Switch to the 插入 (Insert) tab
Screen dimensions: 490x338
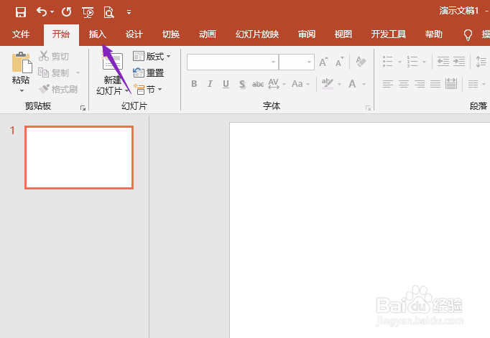click(98, 34)
